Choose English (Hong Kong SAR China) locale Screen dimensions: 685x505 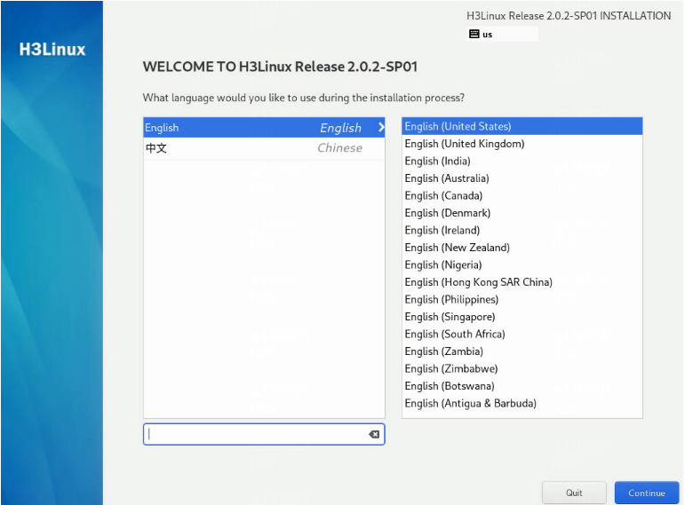coord(522,282)
